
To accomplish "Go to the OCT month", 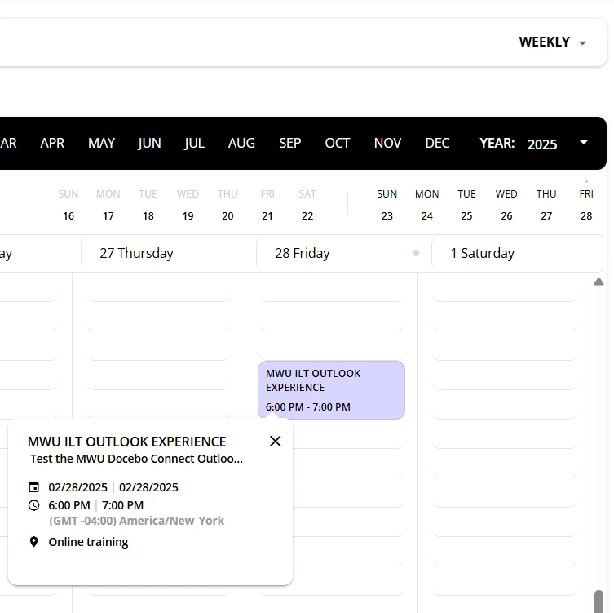I will tap(337, 143).
